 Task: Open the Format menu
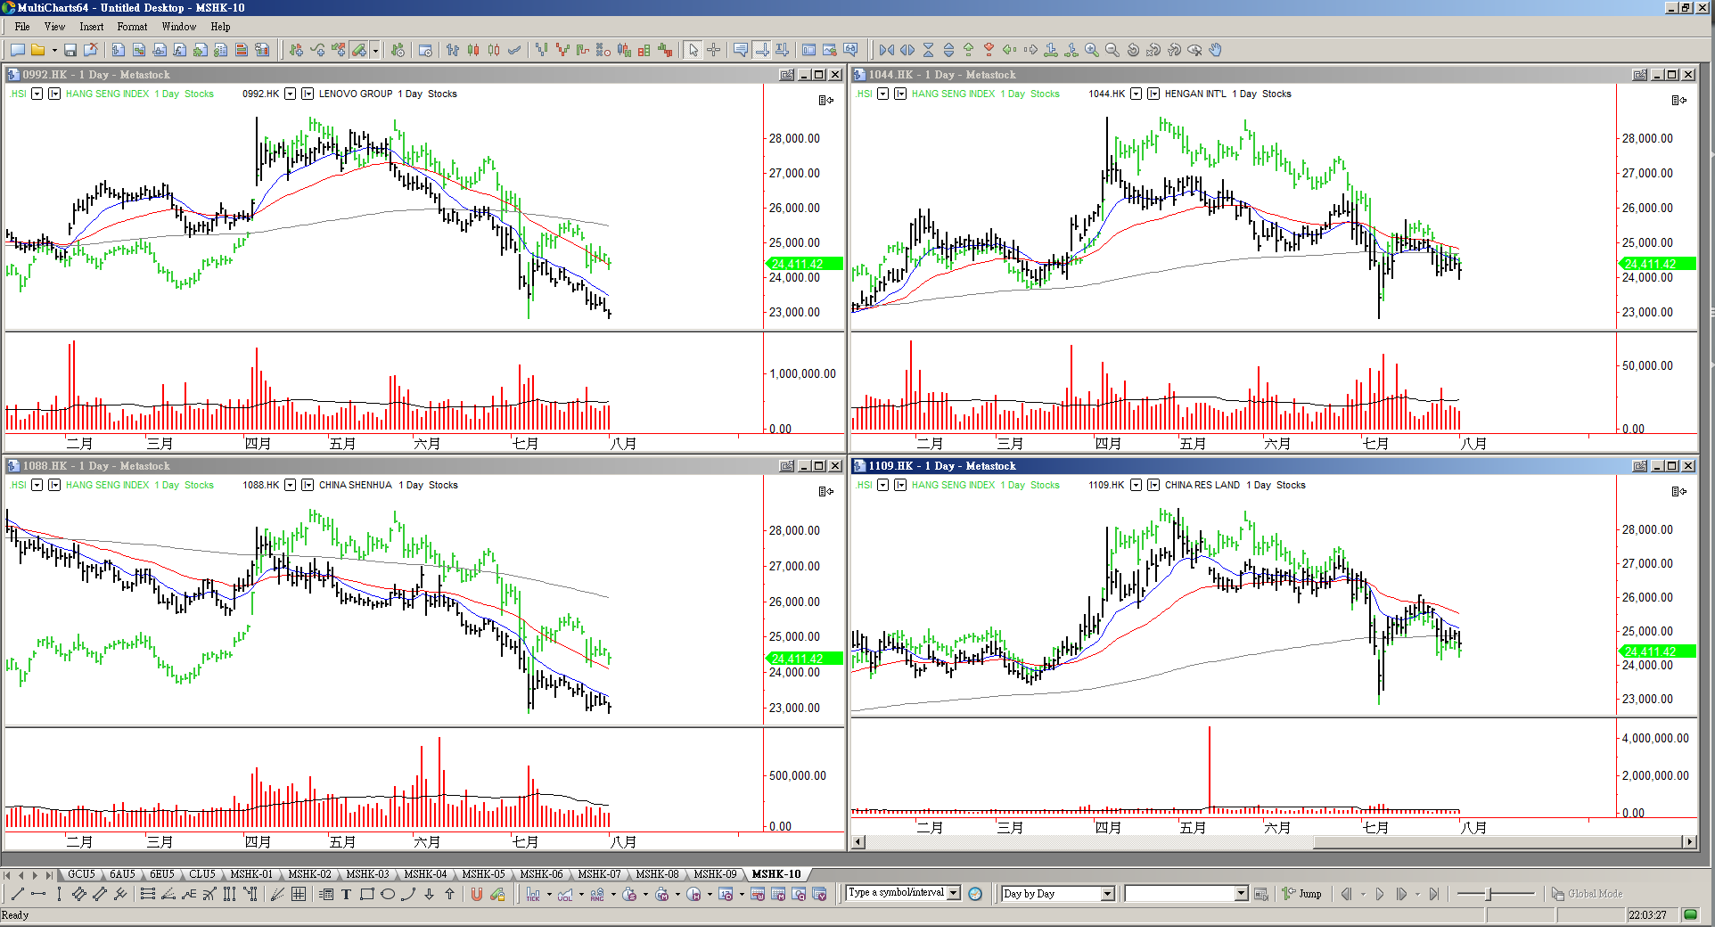pyautogui.click(x=132, y=27)
